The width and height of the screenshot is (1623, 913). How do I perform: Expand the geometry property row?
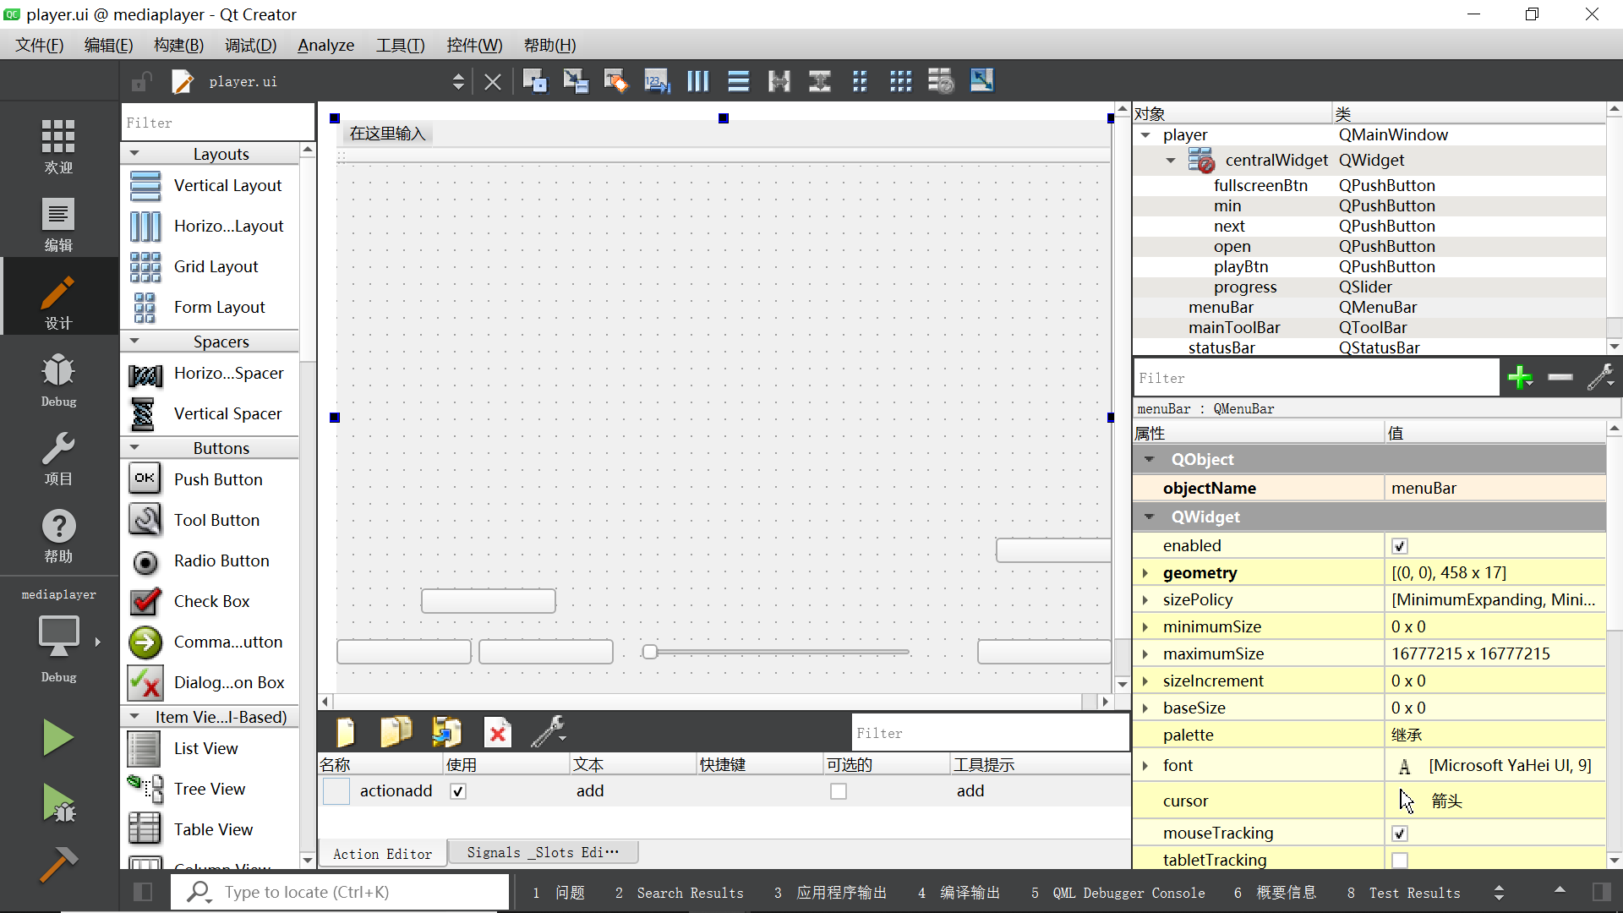coord(1145,573)
